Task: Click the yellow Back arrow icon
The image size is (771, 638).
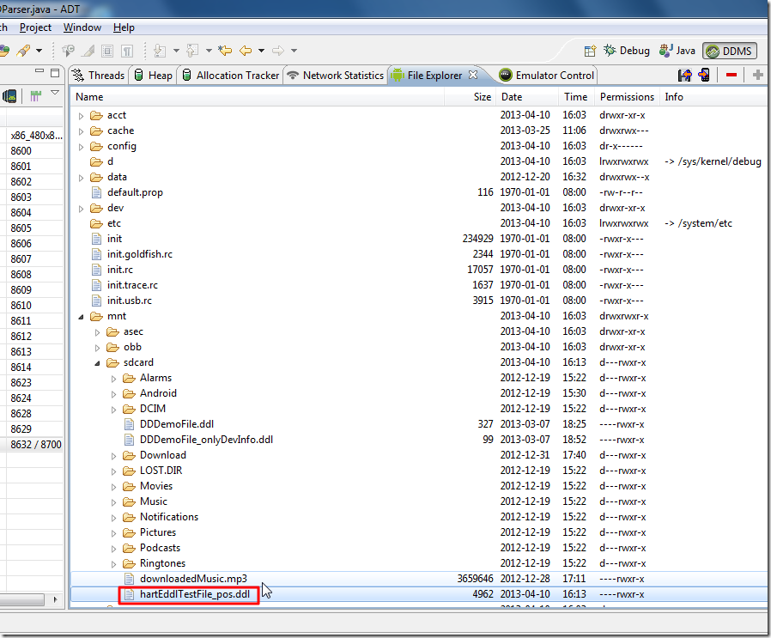Action: [246, 50]
